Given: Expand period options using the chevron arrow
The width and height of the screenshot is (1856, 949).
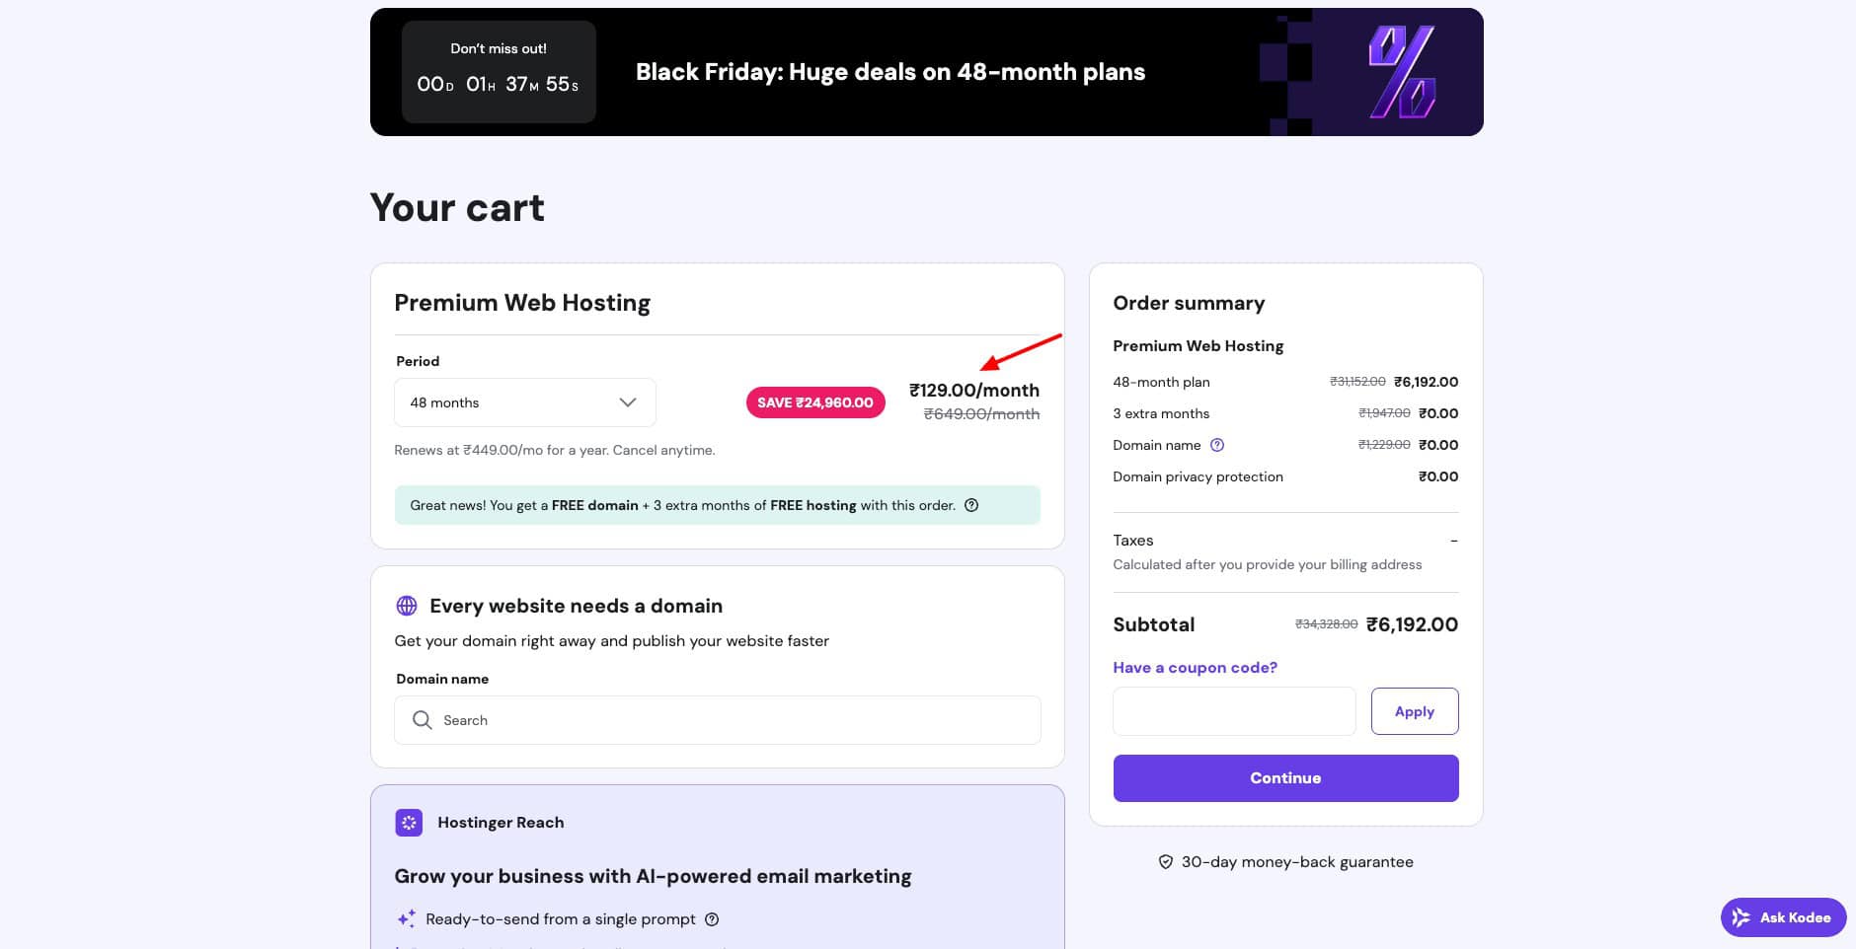Looking at the screenshot, I should (628, 402).
